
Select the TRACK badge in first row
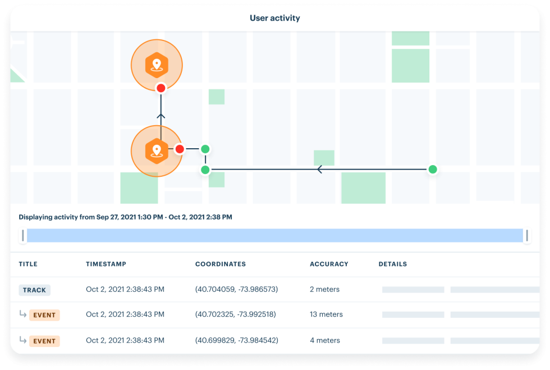[35, 290]
